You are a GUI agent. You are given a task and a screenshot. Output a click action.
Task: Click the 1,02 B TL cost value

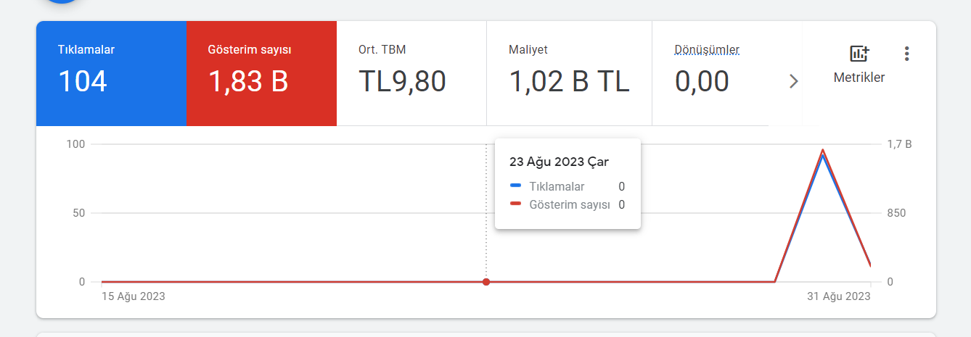click(569, 82)
